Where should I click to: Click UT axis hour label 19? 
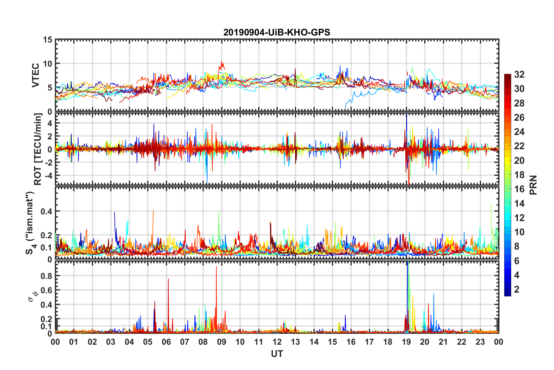tap(406, 342)
